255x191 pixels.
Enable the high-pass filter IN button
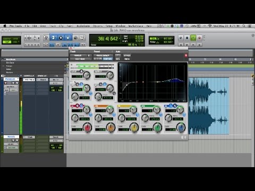[x=91, y=93]
